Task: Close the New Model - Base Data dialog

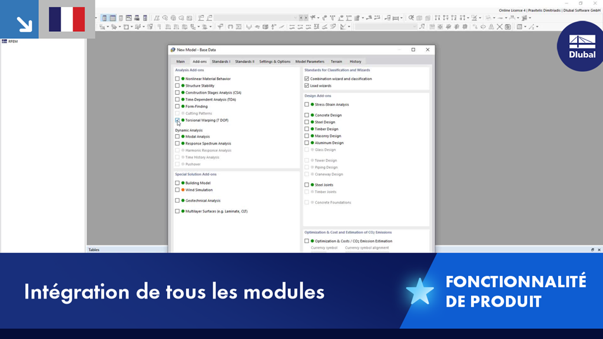Action: point(428,49)
